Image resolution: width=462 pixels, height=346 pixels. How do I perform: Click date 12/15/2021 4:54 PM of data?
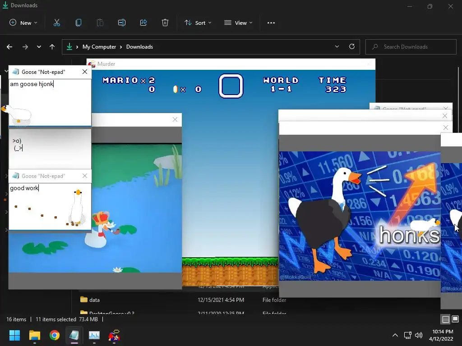coord(221,300)
